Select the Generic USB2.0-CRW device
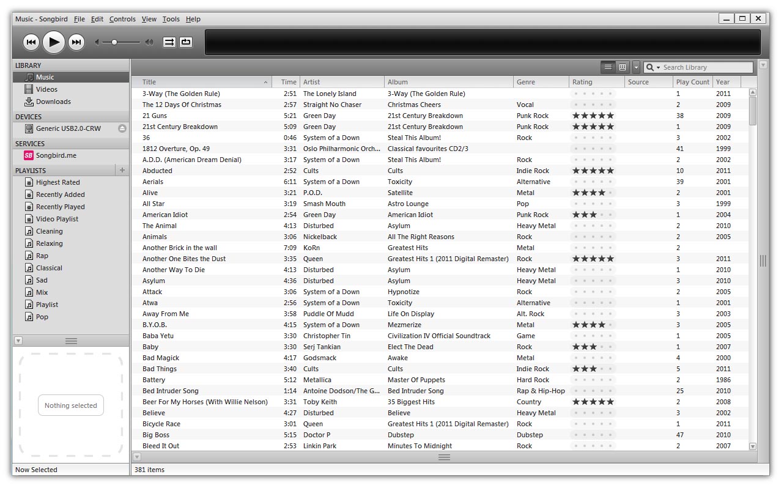Viewport: 784px width, 488px height. [x=68, y=128]
